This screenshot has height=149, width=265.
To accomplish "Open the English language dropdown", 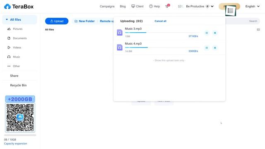I will [253, 6].
